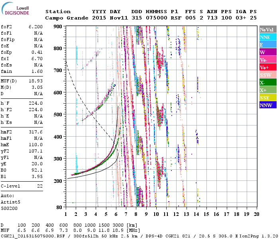Click the Lowell Digisonde logo
The image size is (279, 239).
point(15,9)
